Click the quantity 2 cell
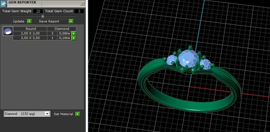 [x=52, y=33]
